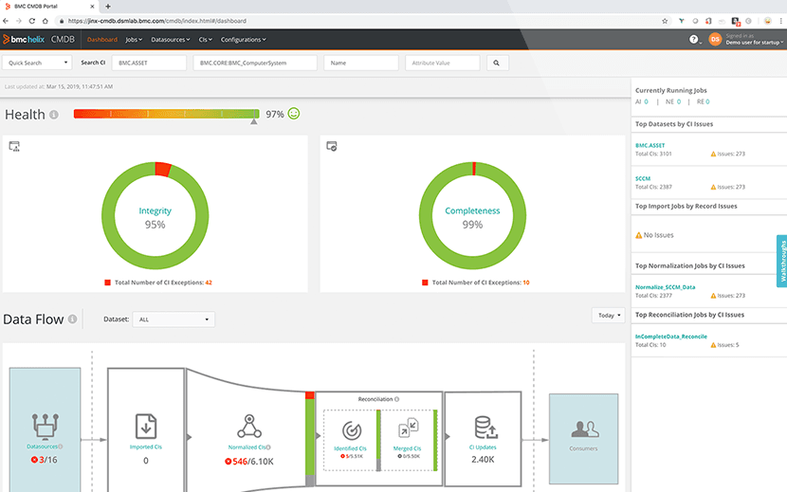
Task: Expand the Jobs menu
Action: [x=134, y=40]
